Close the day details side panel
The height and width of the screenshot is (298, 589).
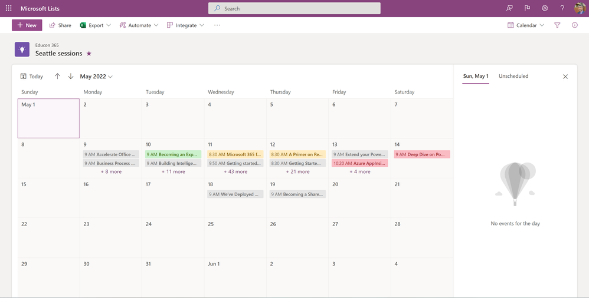pyautogui.click(x=565, y=77)
